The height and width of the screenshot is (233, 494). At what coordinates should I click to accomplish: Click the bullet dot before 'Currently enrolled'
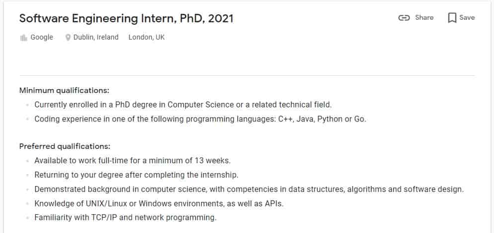[x=28, y=105]
